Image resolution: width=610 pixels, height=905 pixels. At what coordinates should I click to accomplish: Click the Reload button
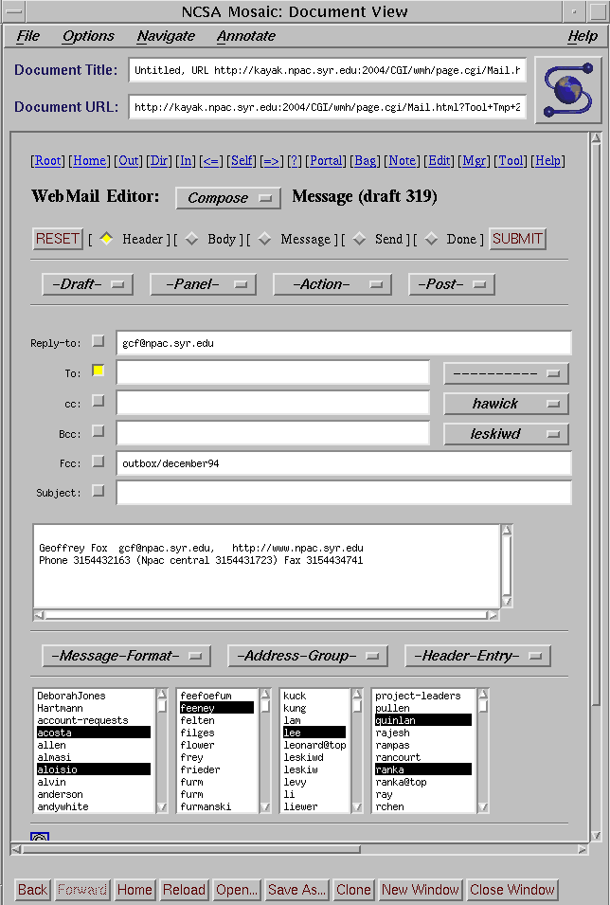[x=184, y=890]
